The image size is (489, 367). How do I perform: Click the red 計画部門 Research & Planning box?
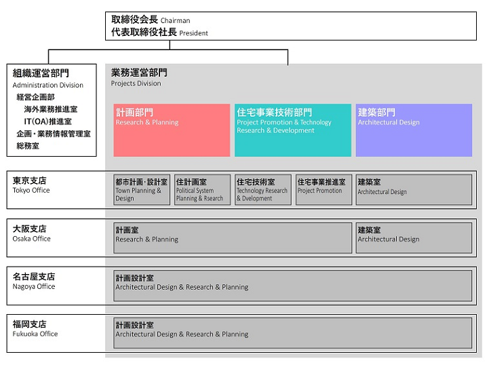pyautogui.click(x=172, y=130)
